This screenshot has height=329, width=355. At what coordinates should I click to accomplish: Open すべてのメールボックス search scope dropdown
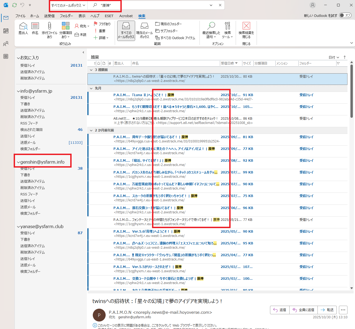pyautogui.click(x=68, y=5)
